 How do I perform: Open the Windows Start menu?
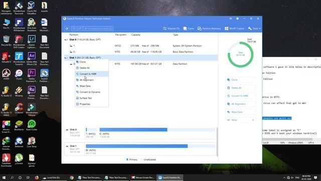pos(4,177)
